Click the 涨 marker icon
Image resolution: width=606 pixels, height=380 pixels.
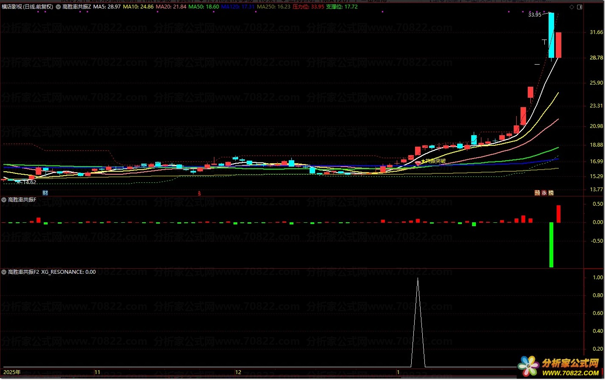coord(544,193)
